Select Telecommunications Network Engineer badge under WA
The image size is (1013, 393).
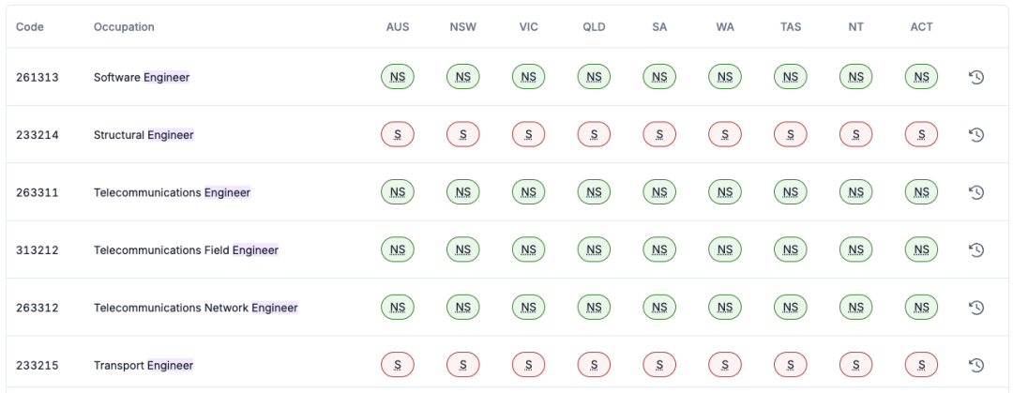(725, 308)
